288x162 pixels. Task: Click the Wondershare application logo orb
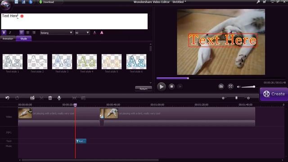pos(5,5)
